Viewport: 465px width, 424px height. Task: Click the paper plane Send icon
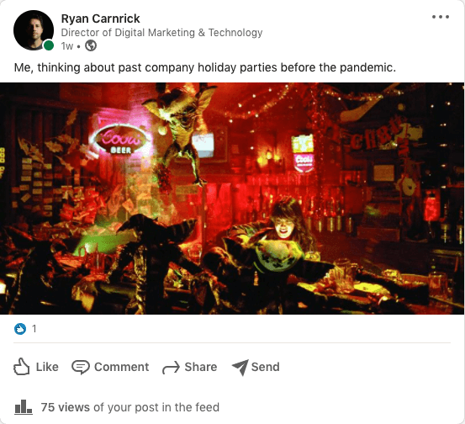(x=240, y=368)
